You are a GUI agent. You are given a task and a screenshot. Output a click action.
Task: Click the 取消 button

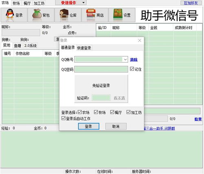116,126
